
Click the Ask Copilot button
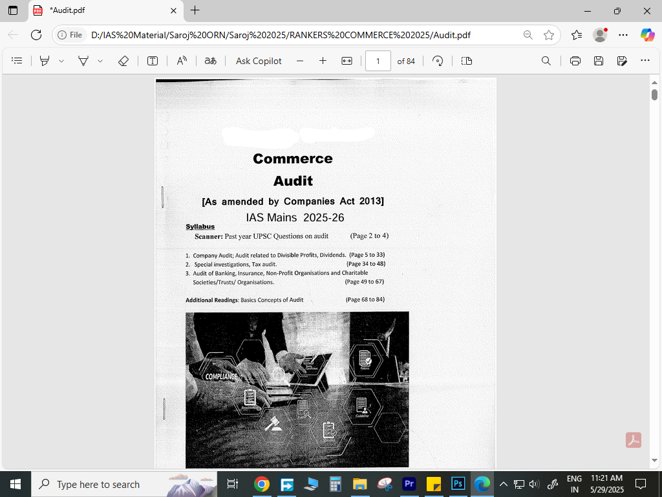259,61
